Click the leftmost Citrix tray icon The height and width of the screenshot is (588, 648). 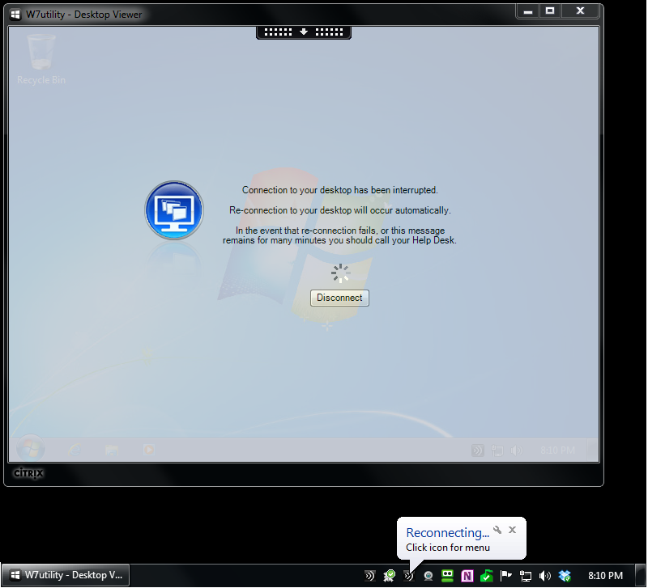pos(370,576)
